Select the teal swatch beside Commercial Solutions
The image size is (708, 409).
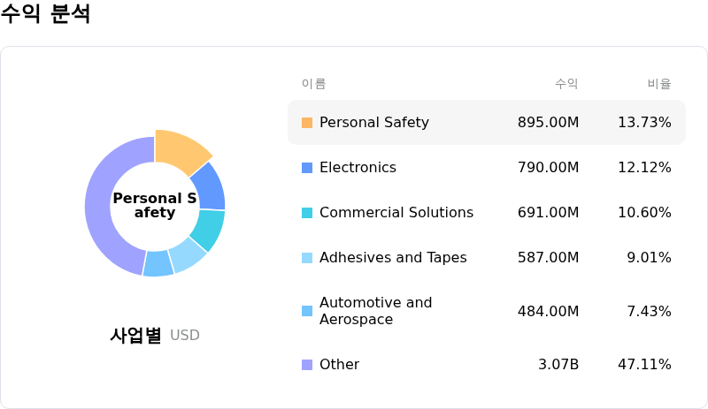(307, 213)
